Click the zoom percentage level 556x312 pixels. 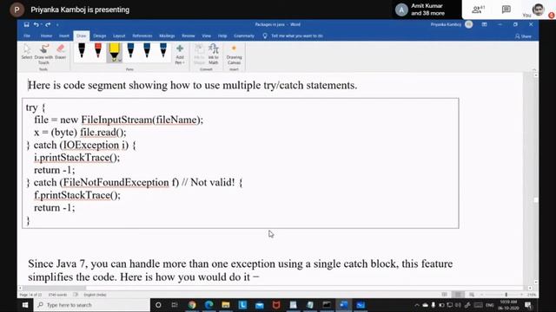531,295
